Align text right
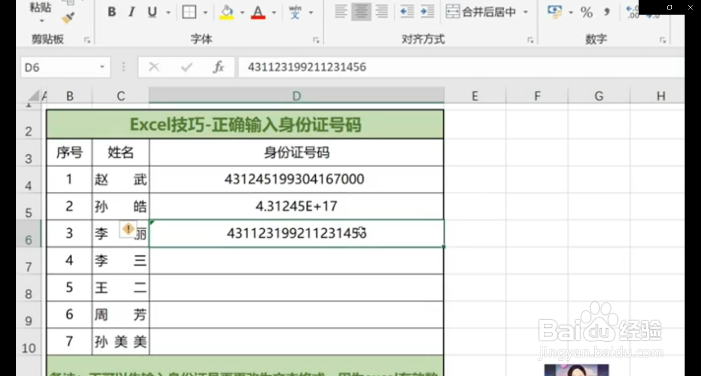The height and width of the screenshot is (376, 701). [382, 12]
